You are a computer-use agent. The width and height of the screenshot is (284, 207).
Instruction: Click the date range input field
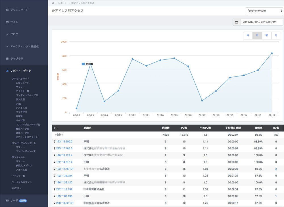(x=261, y=22)
